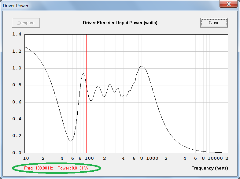Click the 'Frequency (hertz)' axis label

pos(209,168)
